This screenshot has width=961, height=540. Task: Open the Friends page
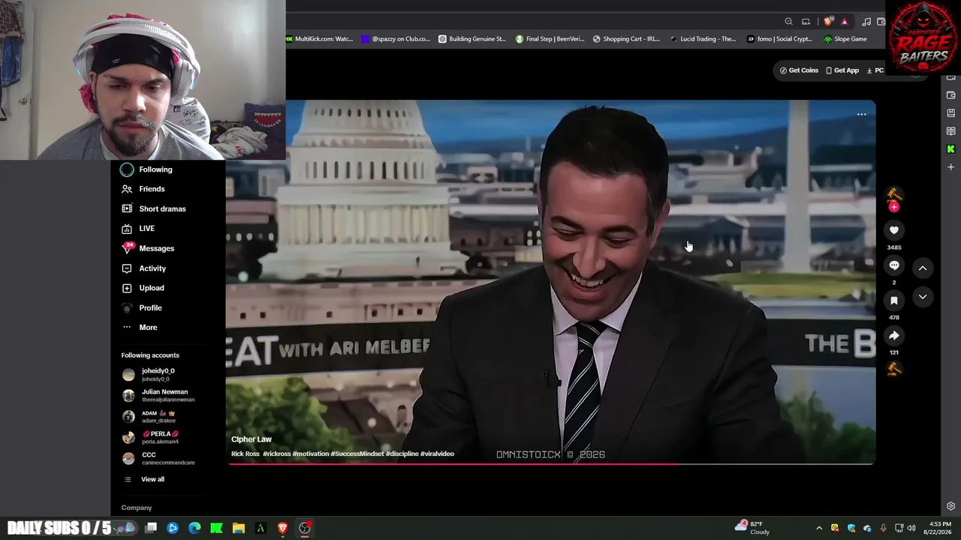point(143,189)
